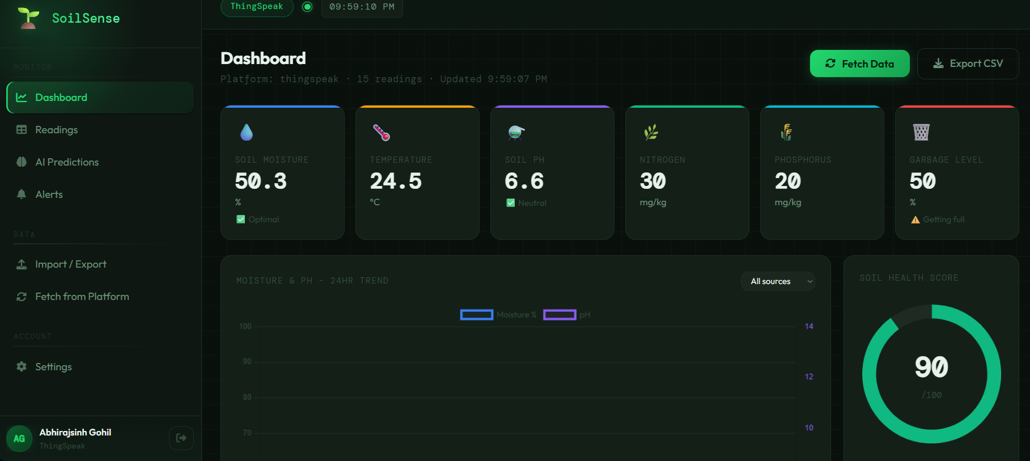Click the Optimal green check mark
This screenshot has width=1030, height=461.
241,219
